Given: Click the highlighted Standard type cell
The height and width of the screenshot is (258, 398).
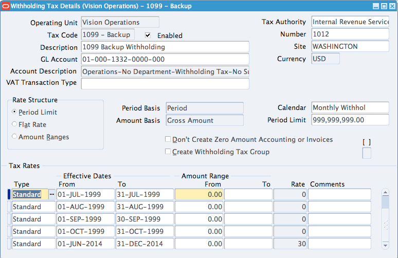Looking at the screenshot, I should (30, 194).
